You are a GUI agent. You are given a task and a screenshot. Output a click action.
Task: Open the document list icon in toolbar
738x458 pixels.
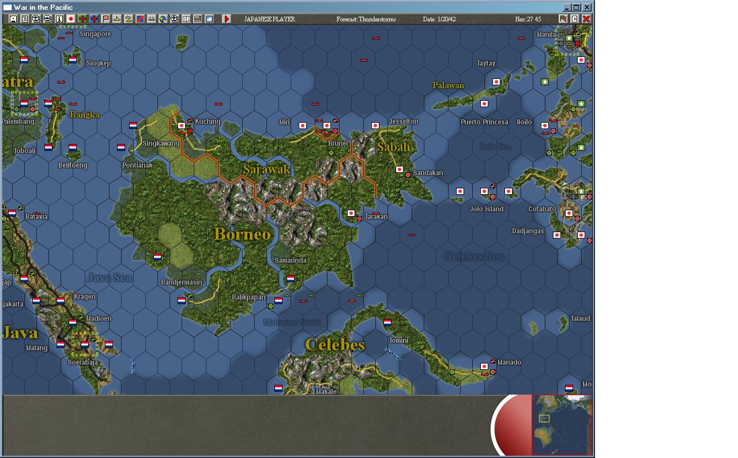point(25,19)
